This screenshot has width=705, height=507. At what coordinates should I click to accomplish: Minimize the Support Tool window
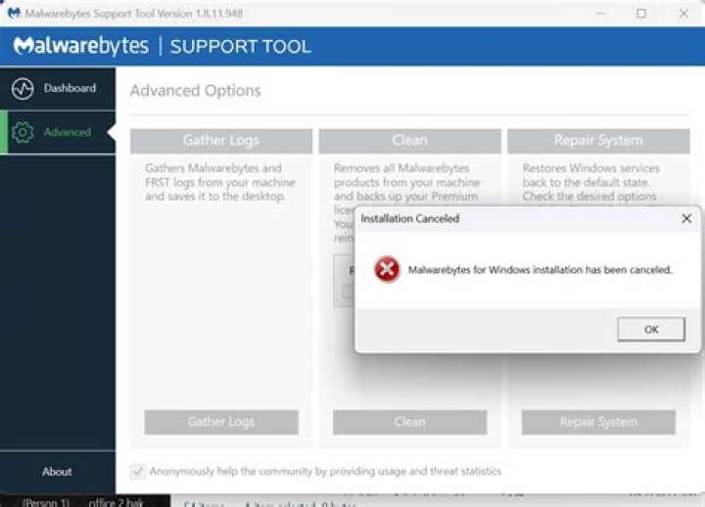(x=600, y=14)
